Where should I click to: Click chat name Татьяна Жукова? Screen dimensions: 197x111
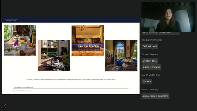coord(150,54)
